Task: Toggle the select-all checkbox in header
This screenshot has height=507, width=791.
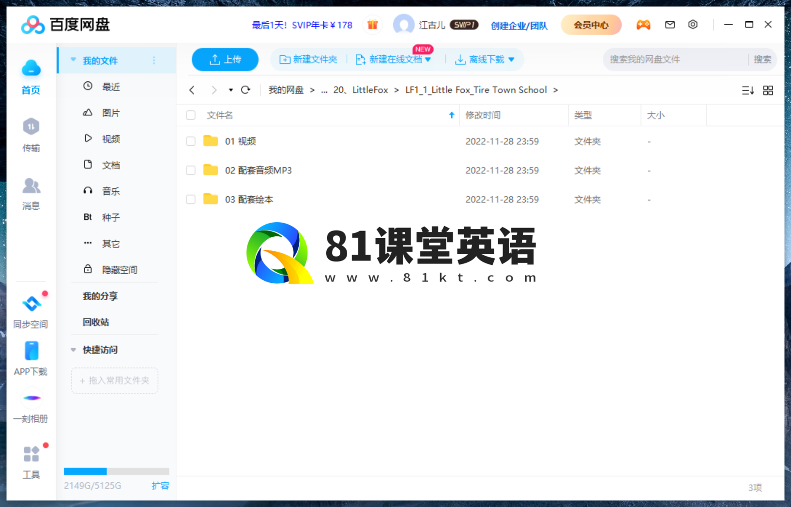Action: click(x=191, y=115)
